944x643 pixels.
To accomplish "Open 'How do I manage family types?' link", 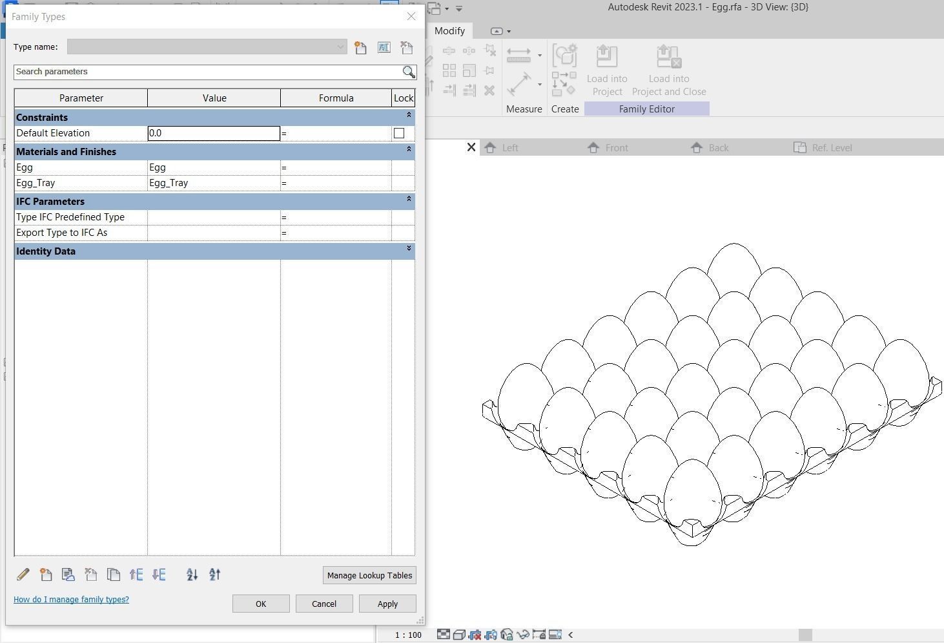I will [x=71, y=599].
